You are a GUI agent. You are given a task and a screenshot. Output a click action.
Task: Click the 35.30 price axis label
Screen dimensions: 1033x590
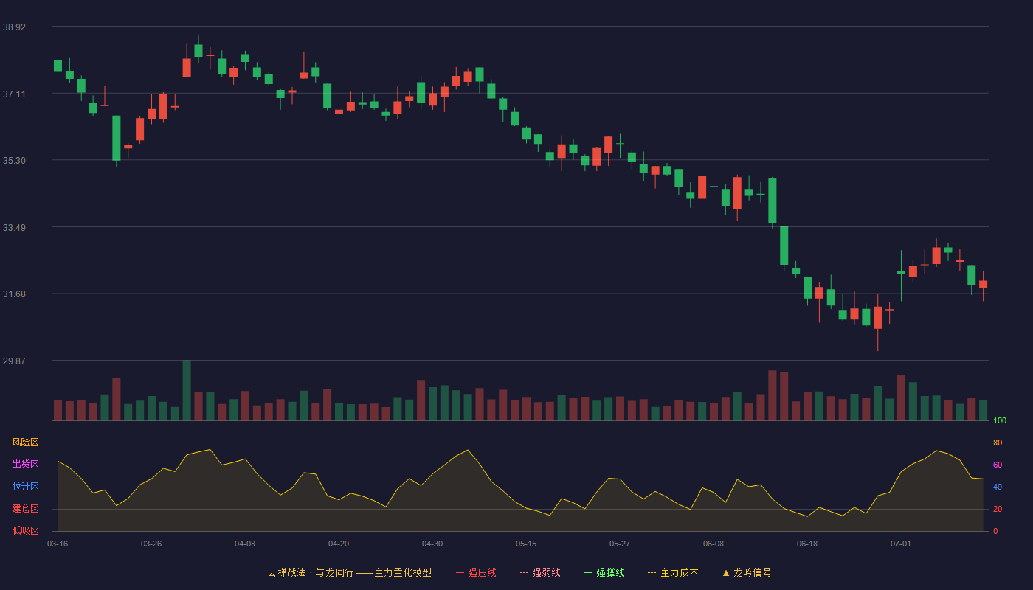point(14,160)
